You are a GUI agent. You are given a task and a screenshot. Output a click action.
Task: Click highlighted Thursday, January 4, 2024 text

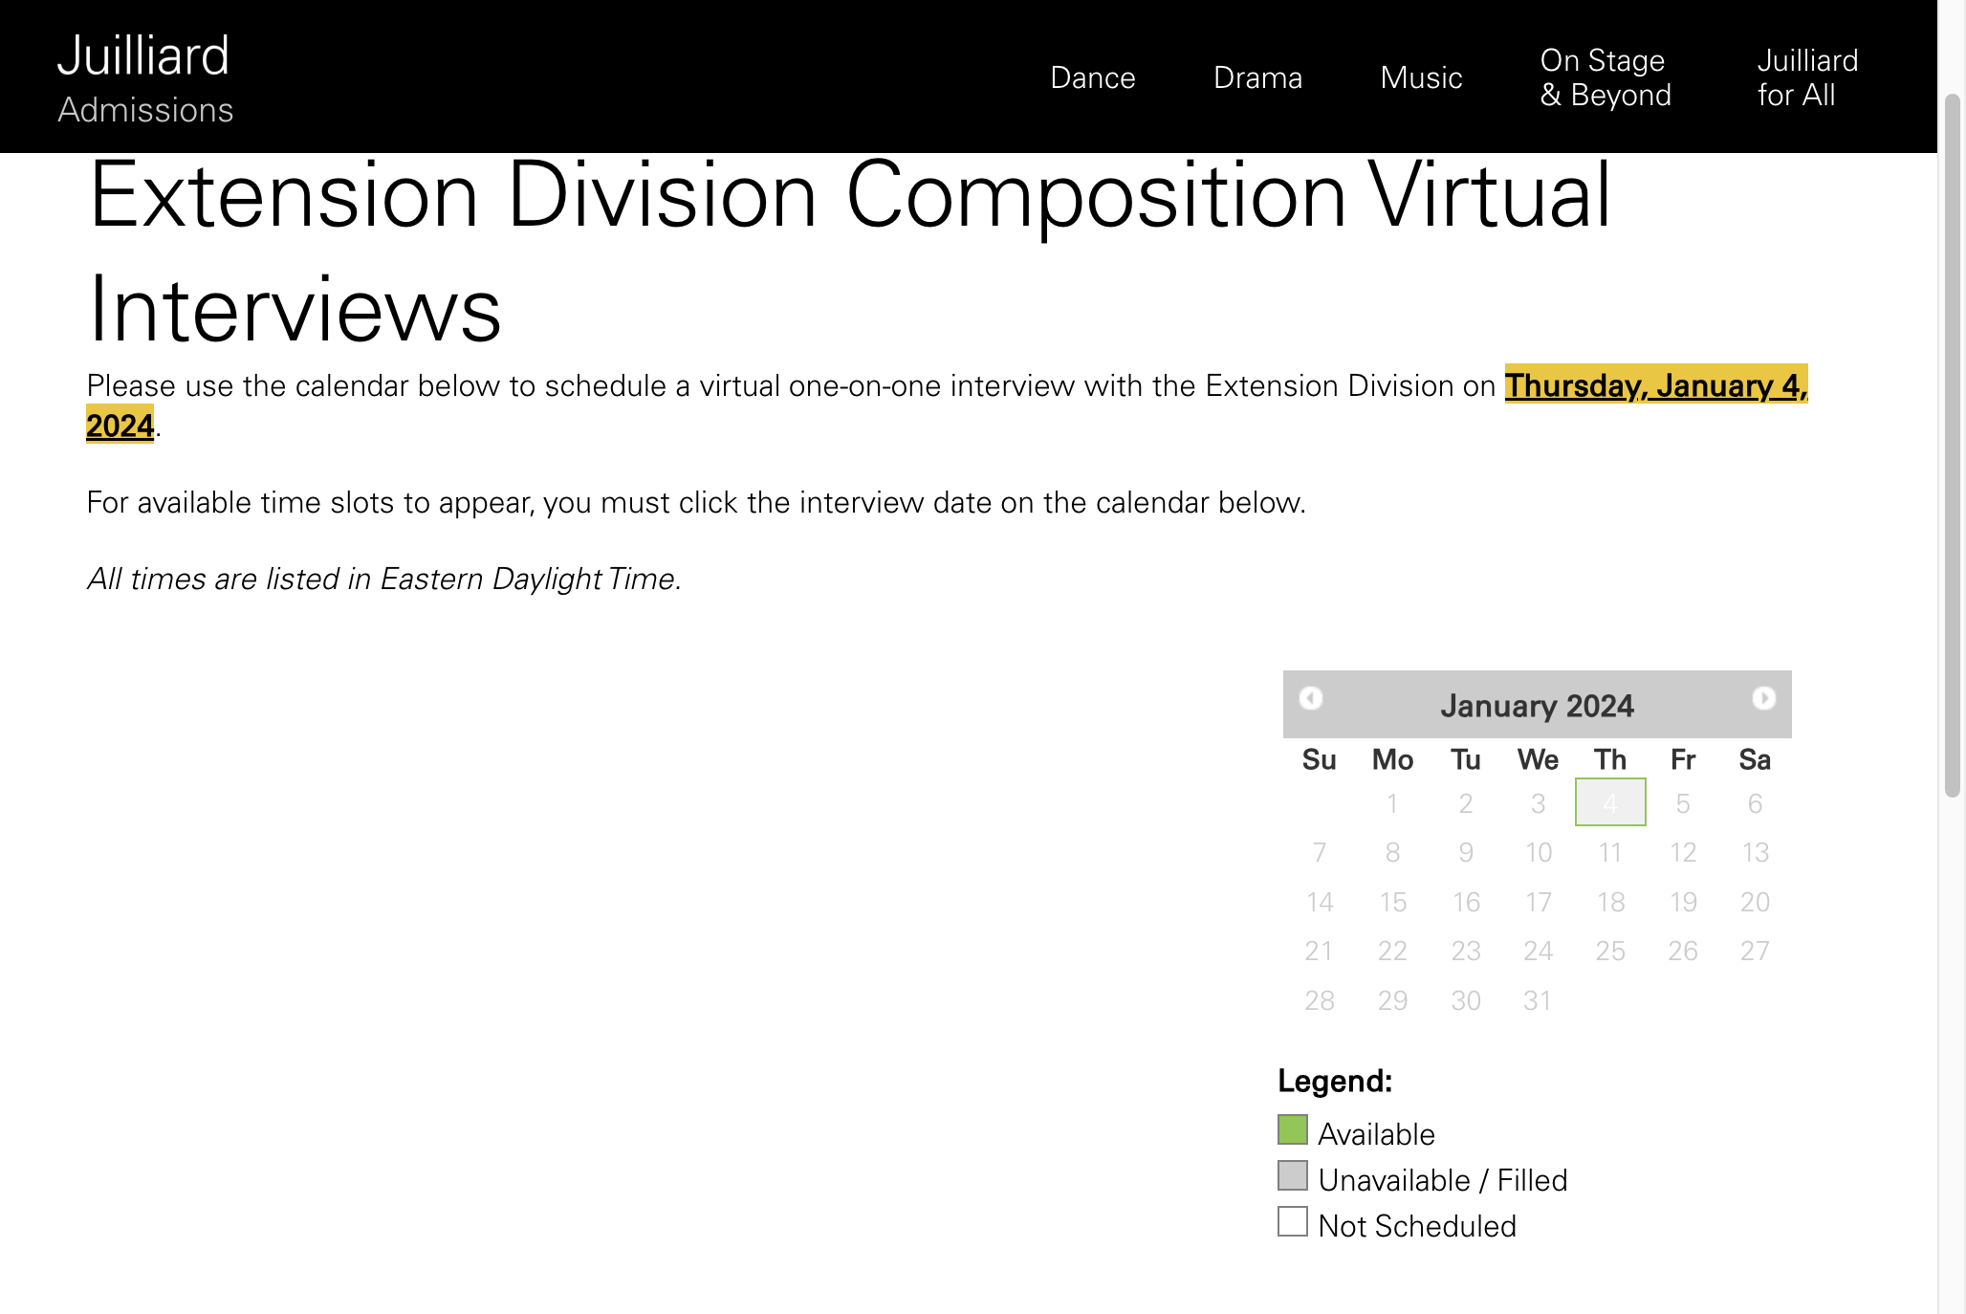coord(1656,385)
